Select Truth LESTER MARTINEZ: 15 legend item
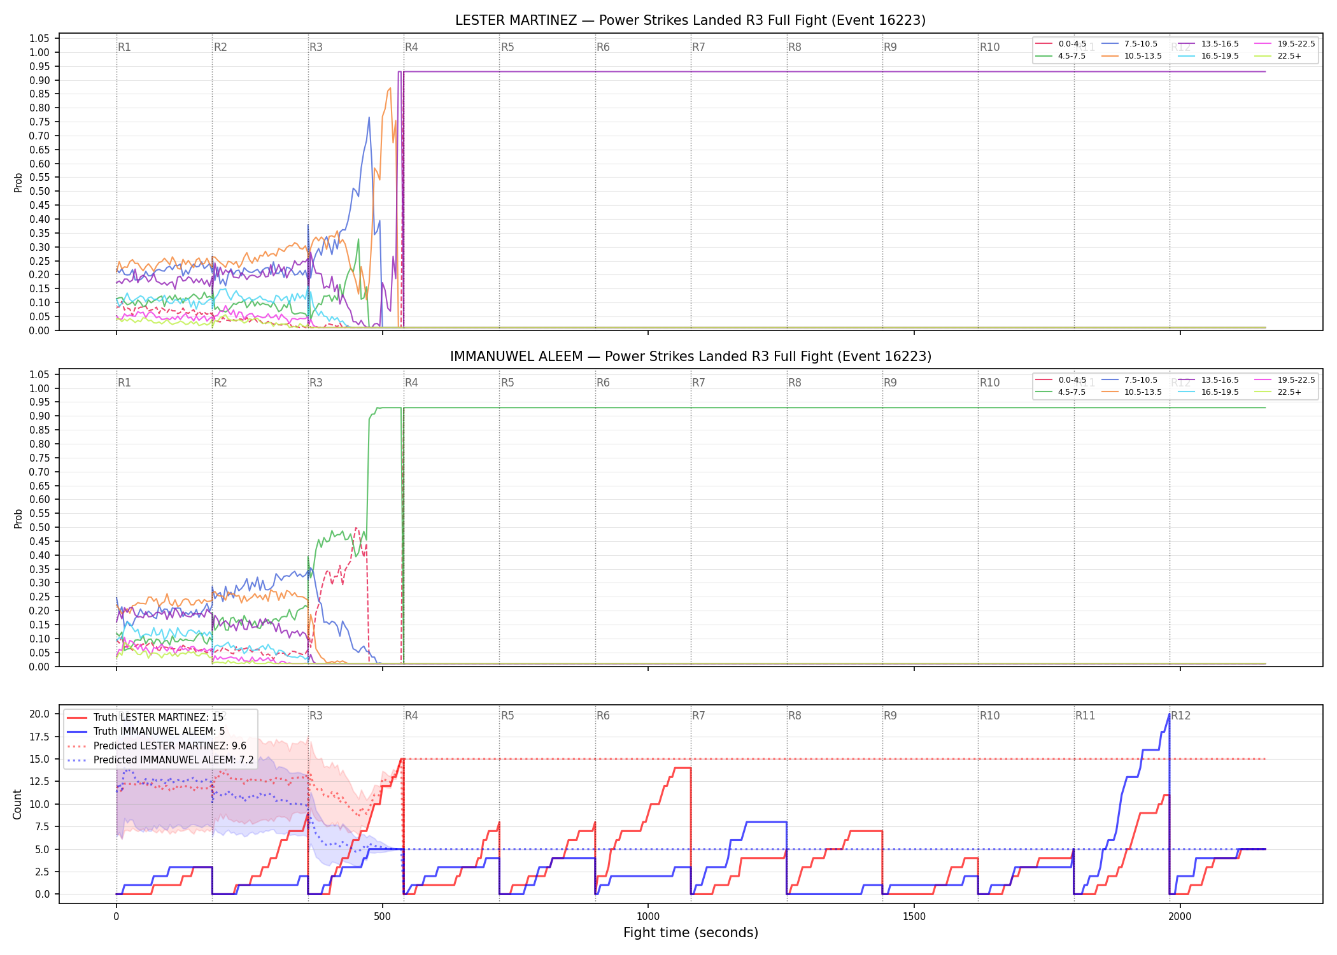The width and height of the screenshot is (1337, 955). click(x=145, y=718)
